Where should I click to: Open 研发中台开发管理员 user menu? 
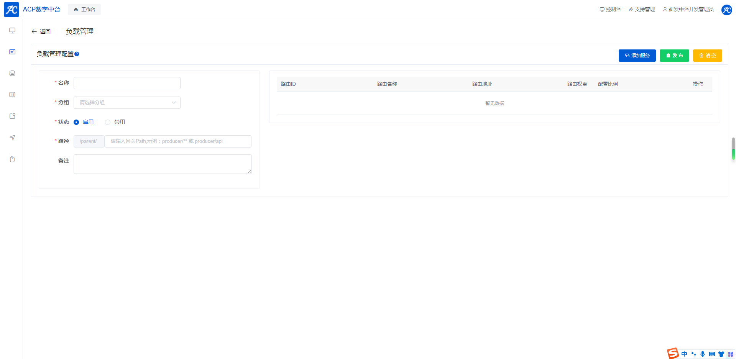tap(688, 9)
